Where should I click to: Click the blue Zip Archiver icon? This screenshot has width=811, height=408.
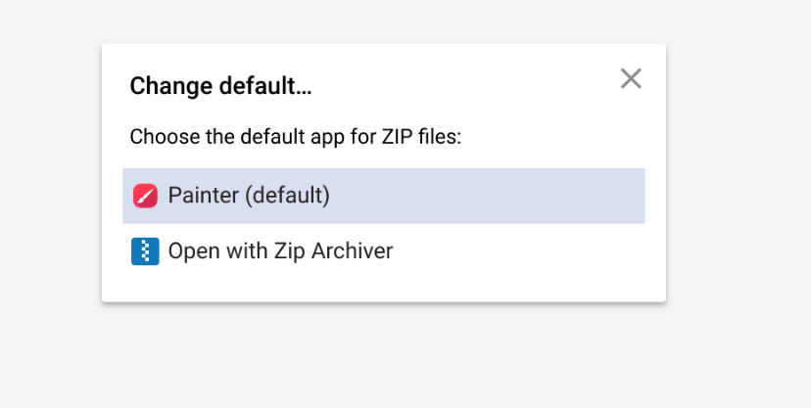click(x=145, y=251)
